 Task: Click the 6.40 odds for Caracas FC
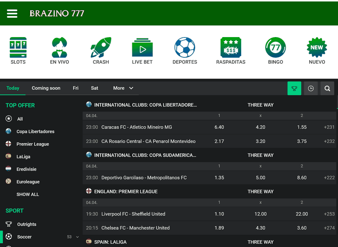pos(219,127)
